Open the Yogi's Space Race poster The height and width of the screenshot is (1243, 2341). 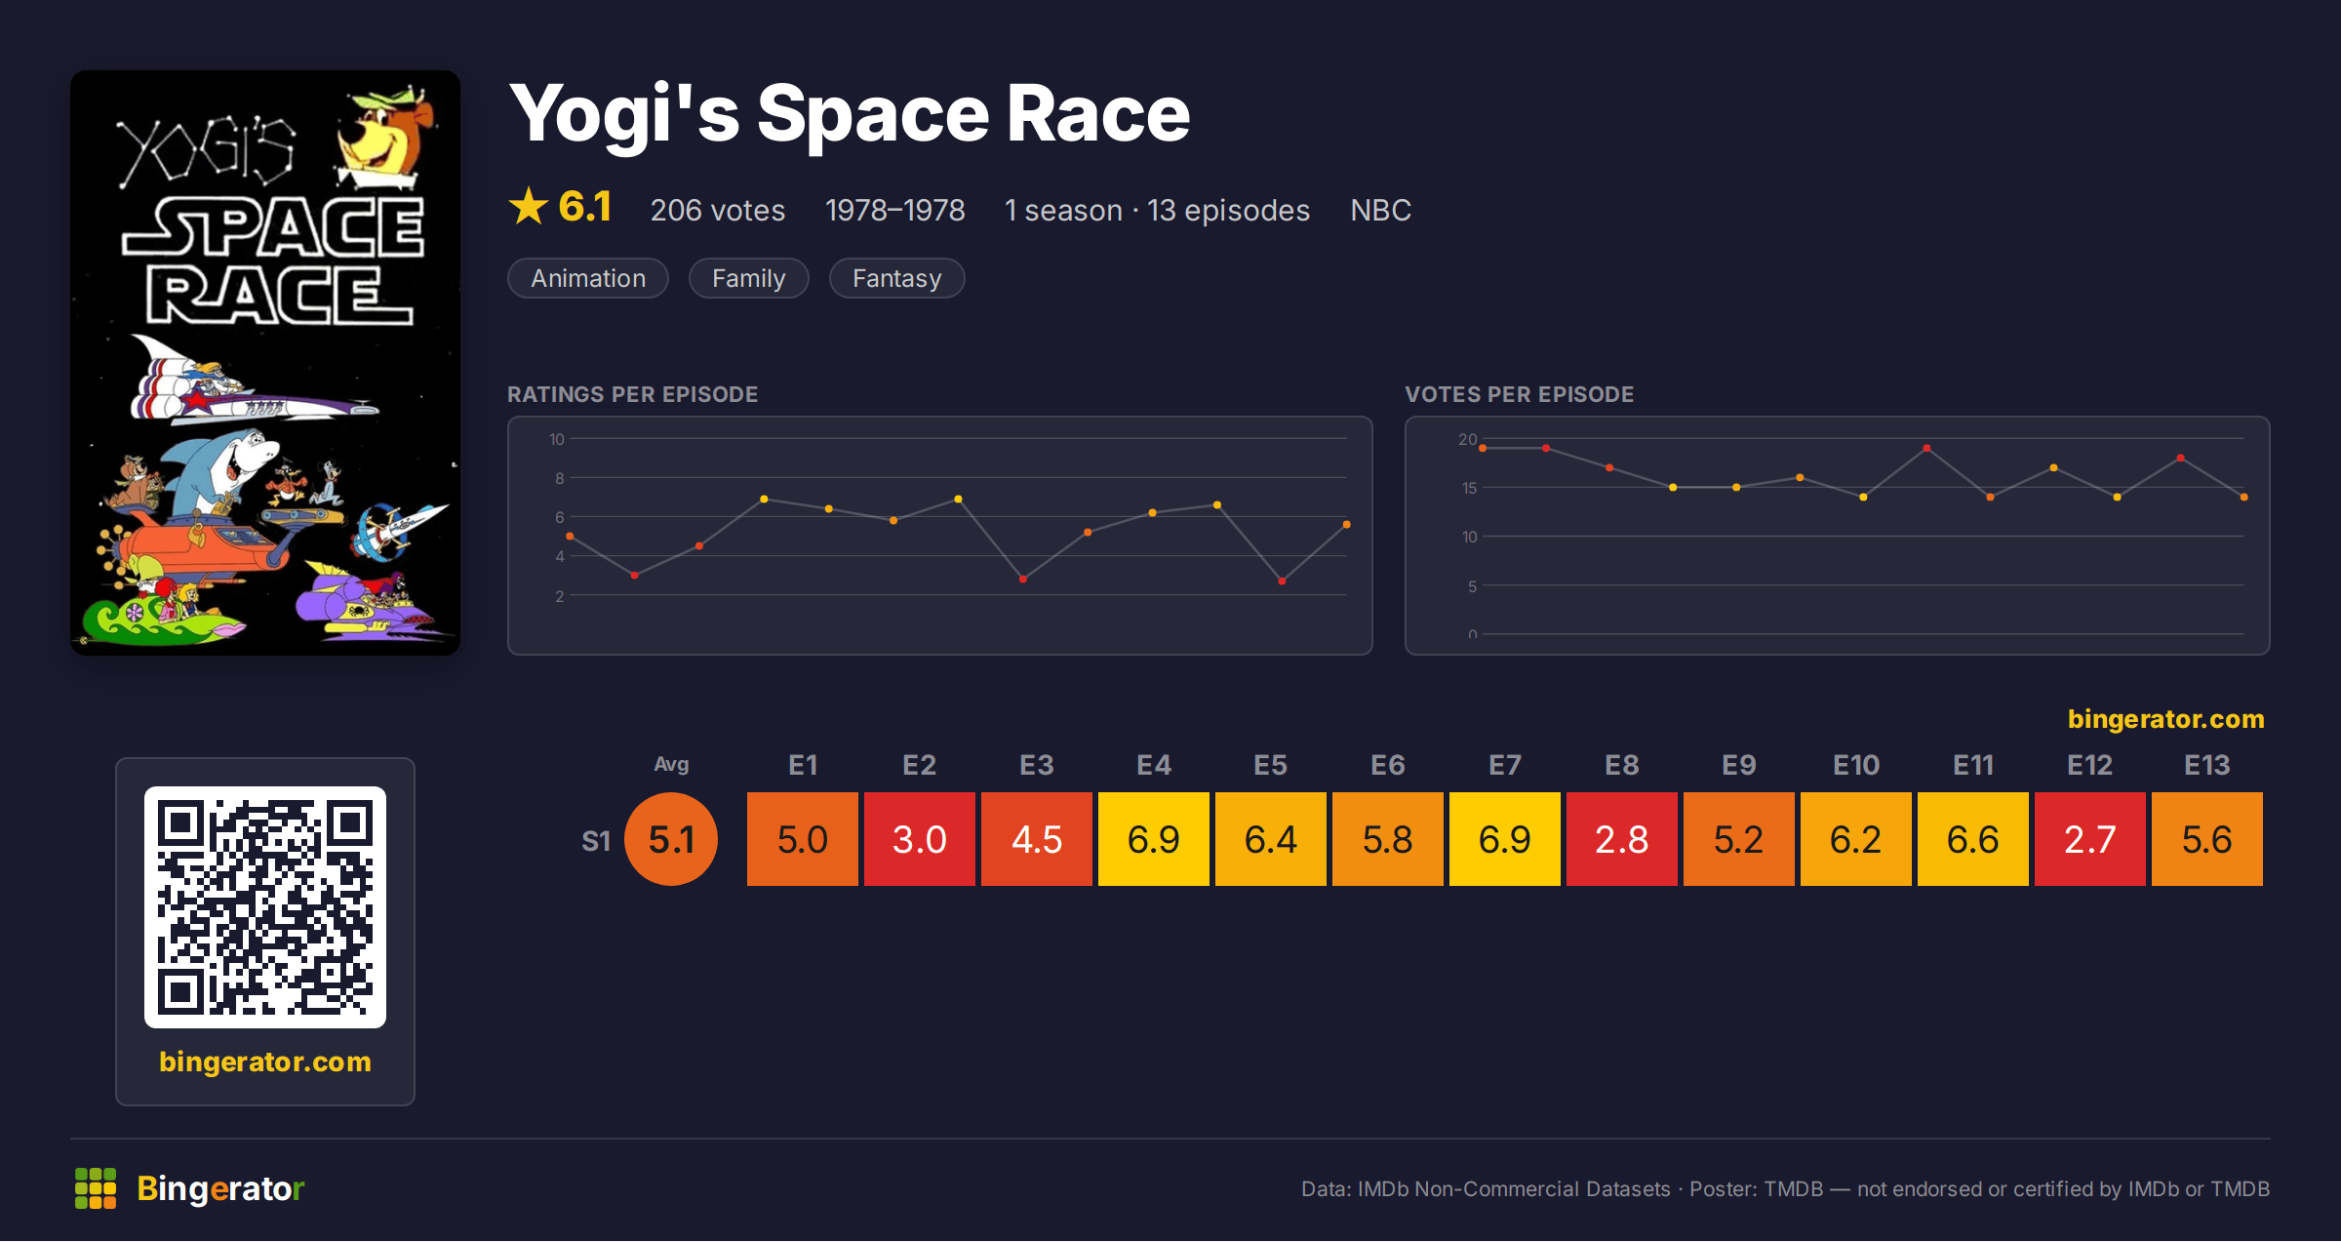[265, 362]
